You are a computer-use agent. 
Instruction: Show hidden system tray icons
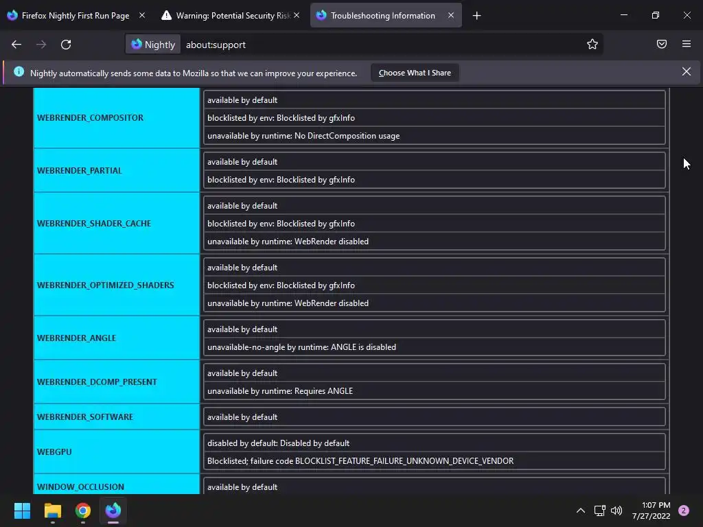tap(581, 511)
